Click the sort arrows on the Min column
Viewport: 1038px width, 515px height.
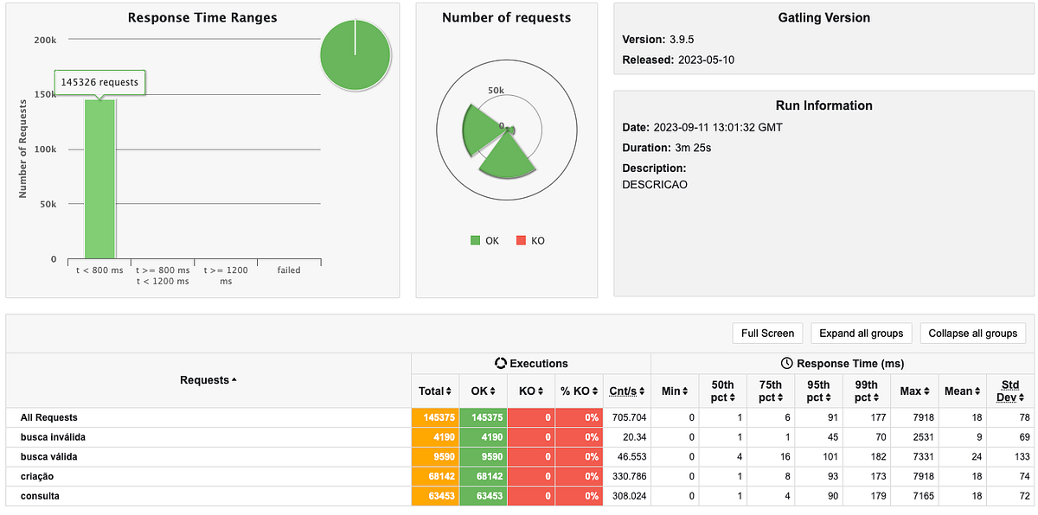(687, 391)
